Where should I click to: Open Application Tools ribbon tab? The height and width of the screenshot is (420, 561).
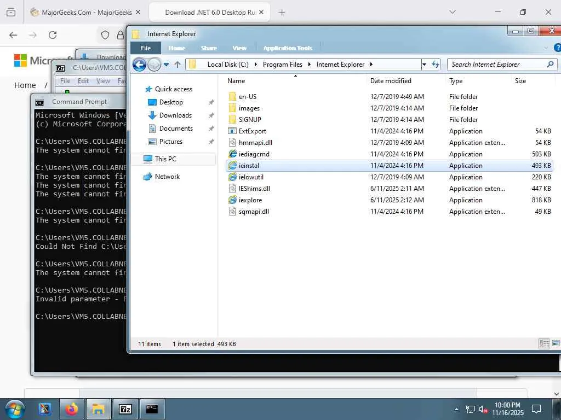(x=288, y=48)
